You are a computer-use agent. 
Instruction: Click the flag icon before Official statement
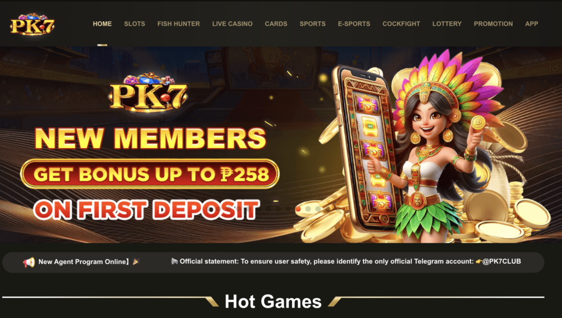pos(175,261)
